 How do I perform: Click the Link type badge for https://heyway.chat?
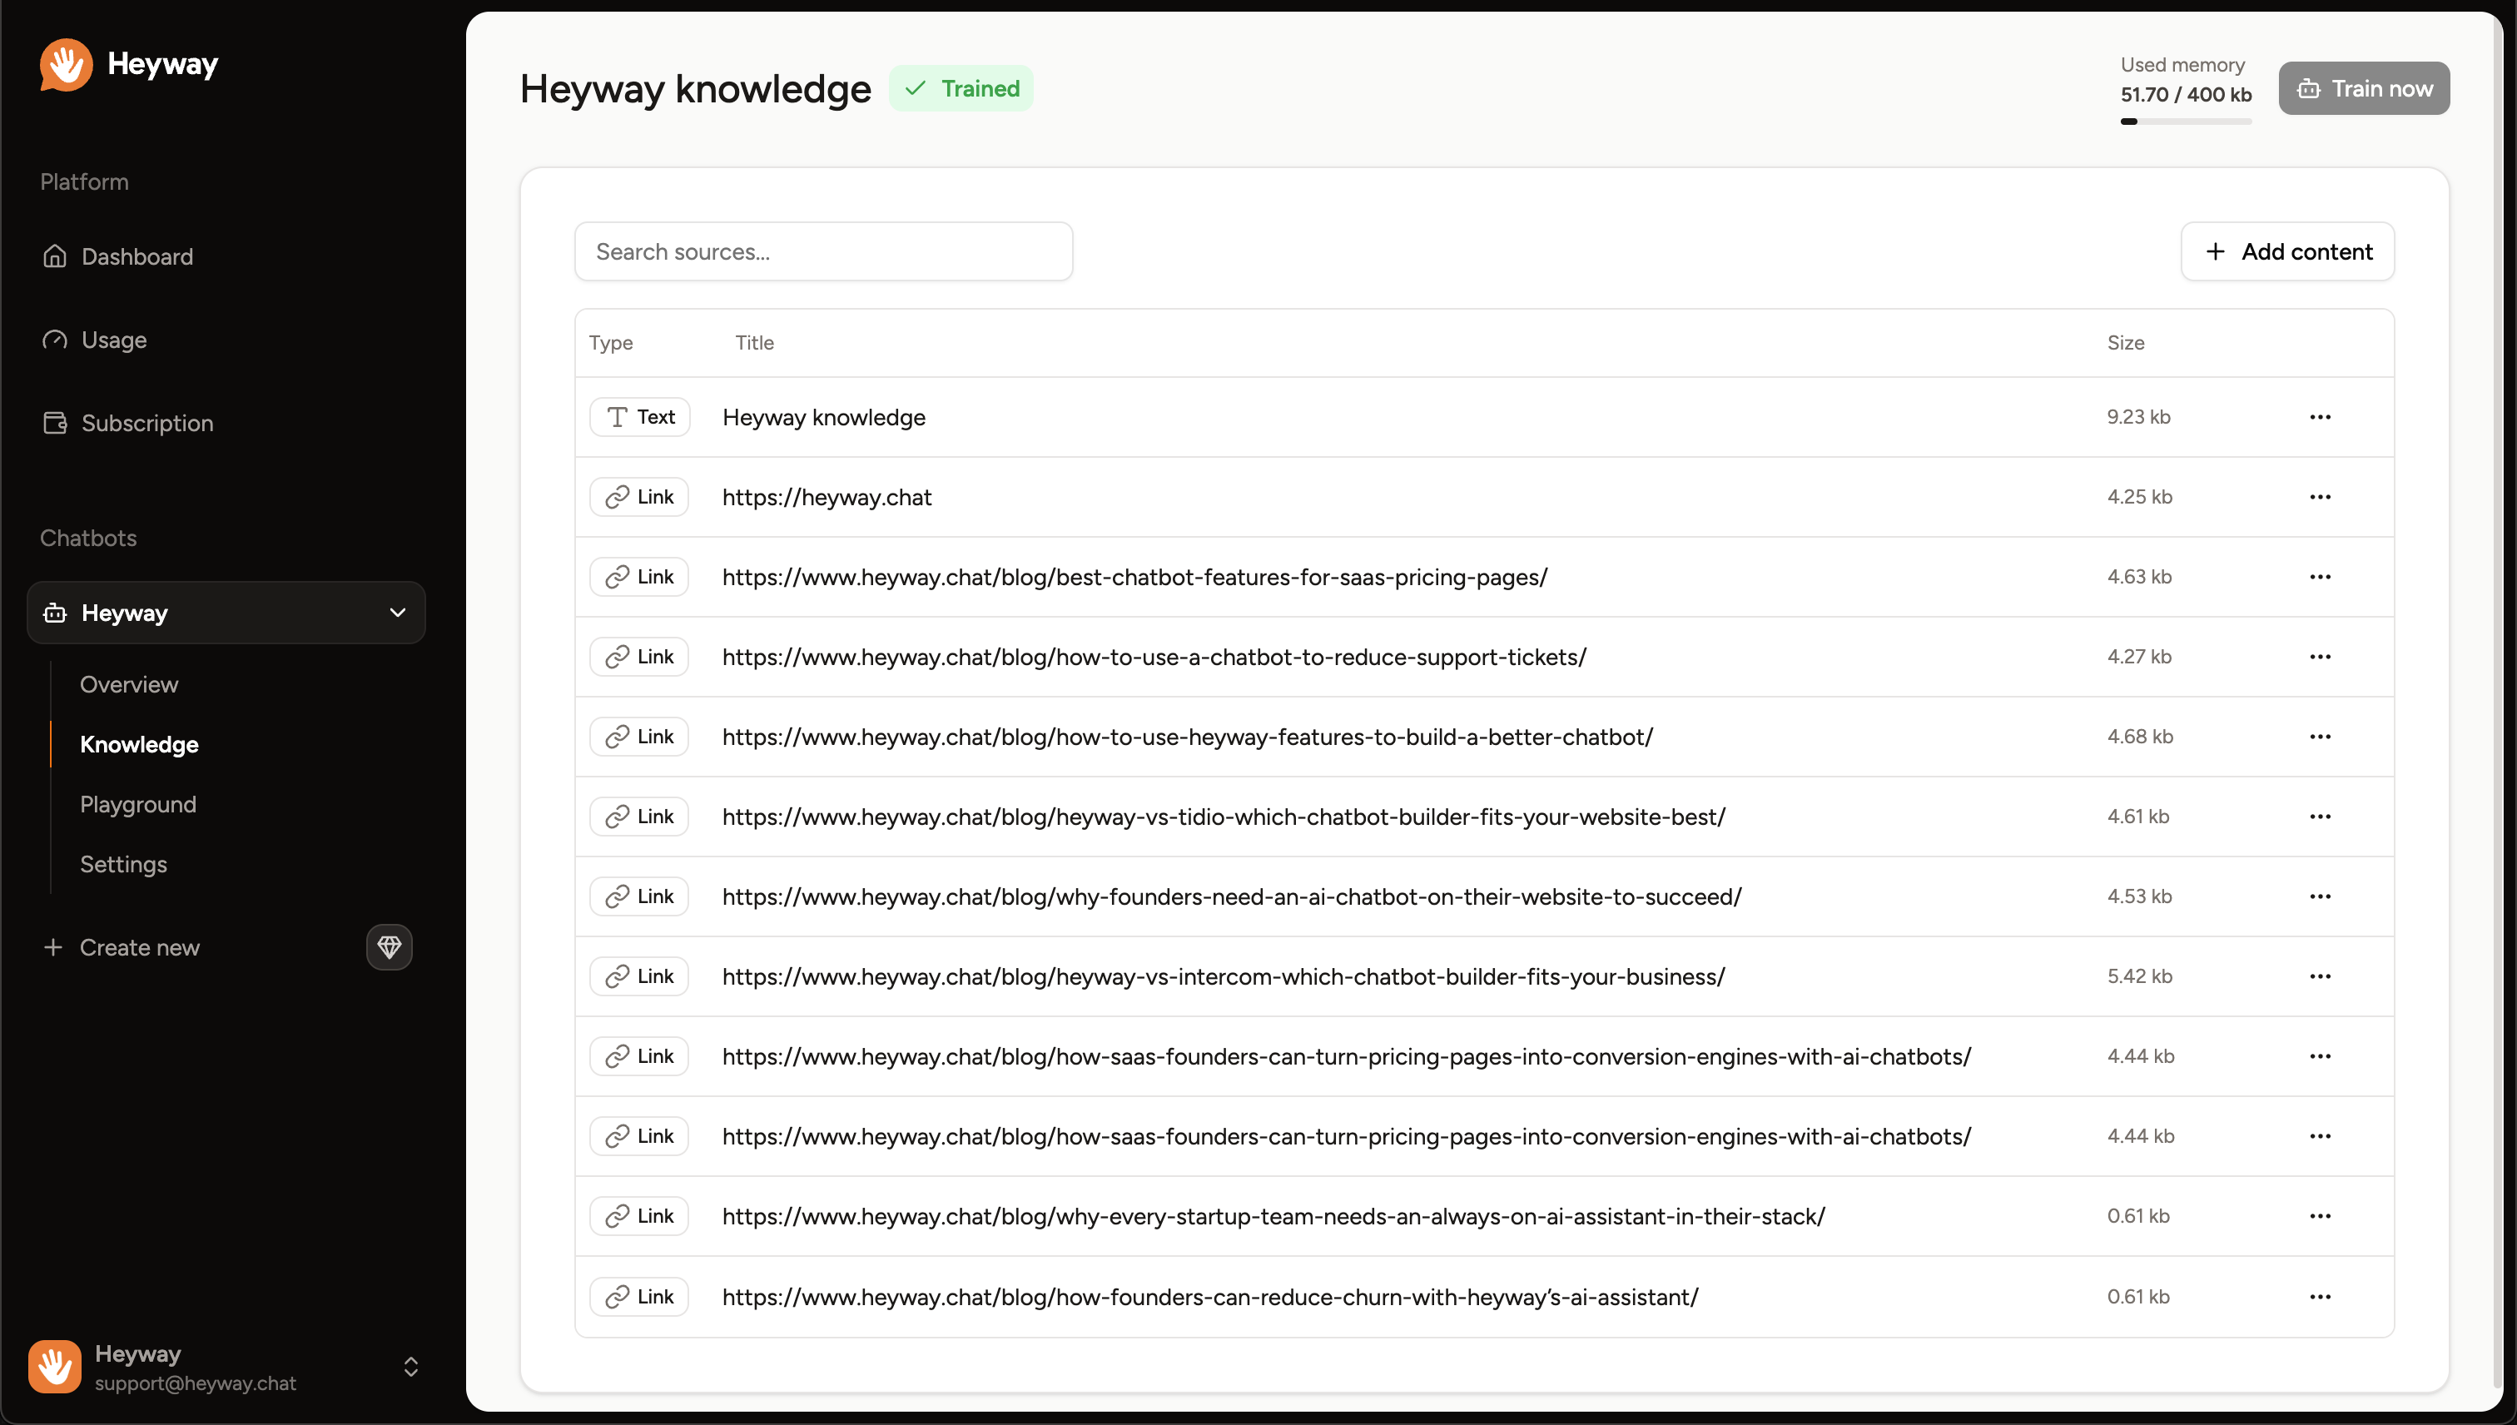639,497
